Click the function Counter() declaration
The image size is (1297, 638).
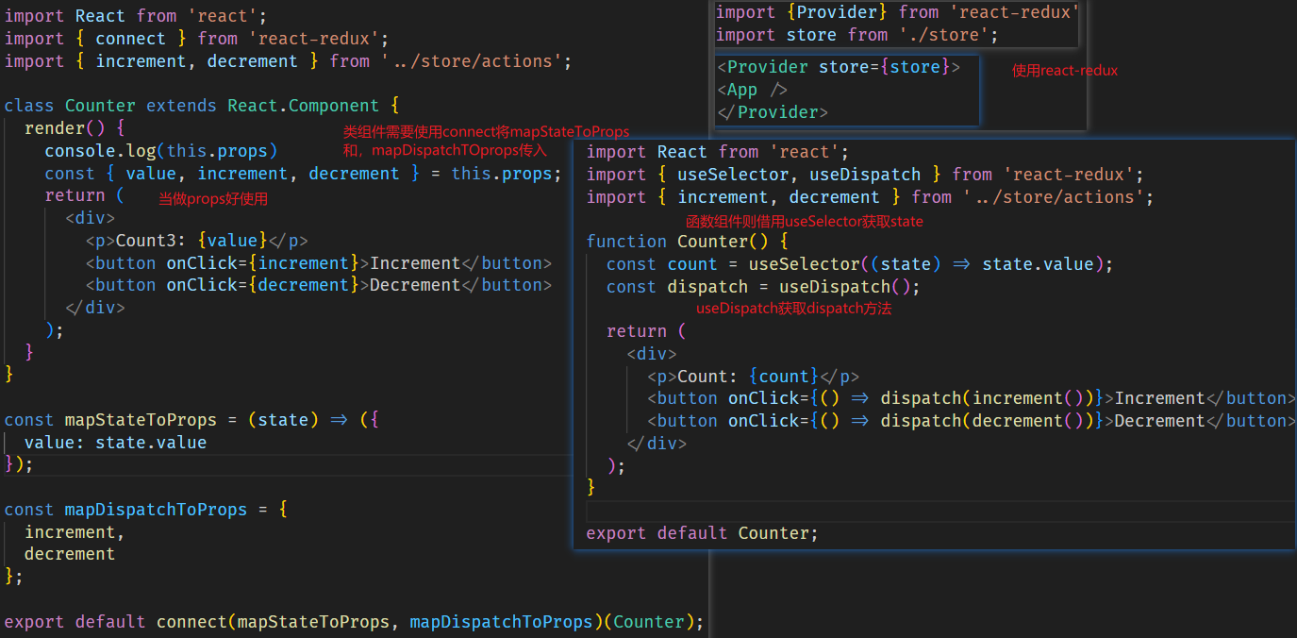(x=686, y=242)
